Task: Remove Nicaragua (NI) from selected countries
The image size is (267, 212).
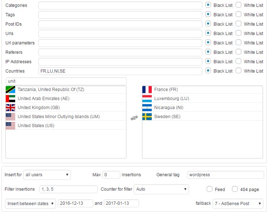Action: pos(202,108)
